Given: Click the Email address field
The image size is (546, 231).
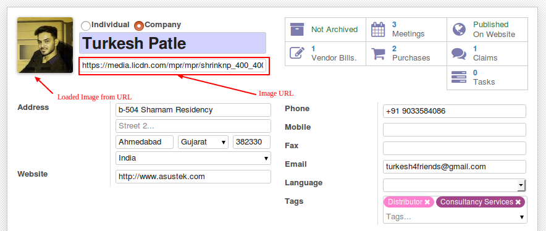Looking at the screenshot, I should coord(455,167).
